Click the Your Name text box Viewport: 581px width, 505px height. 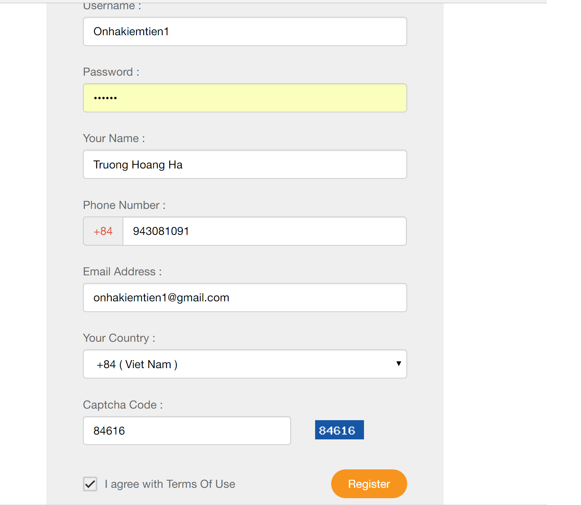(245, 164)
